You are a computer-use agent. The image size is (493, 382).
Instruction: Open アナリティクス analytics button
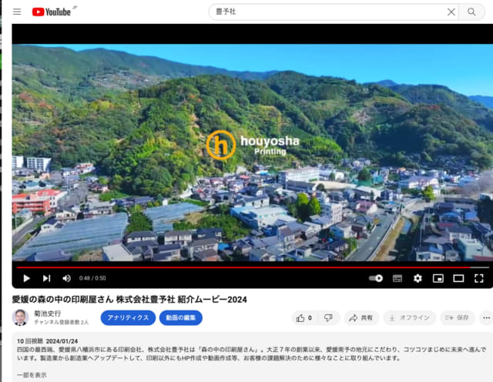click(x=128, y=318)
